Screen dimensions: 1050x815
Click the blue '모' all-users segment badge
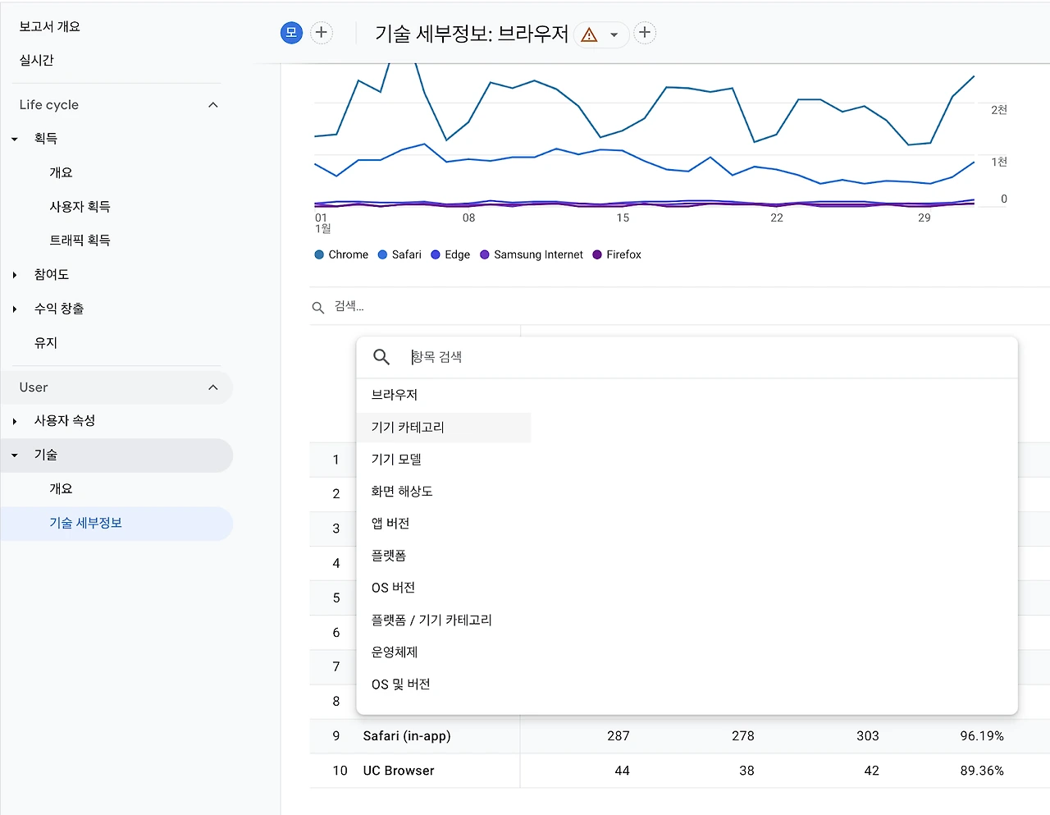(291, 33)
